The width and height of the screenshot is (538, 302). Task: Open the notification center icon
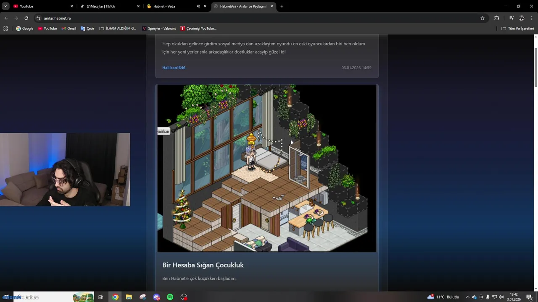[529, 297]
